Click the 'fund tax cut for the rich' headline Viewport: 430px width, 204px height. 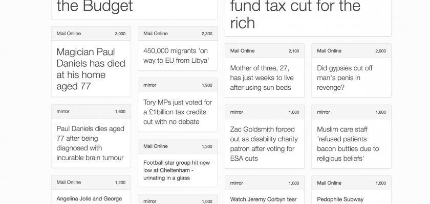(x=295, y=14)
